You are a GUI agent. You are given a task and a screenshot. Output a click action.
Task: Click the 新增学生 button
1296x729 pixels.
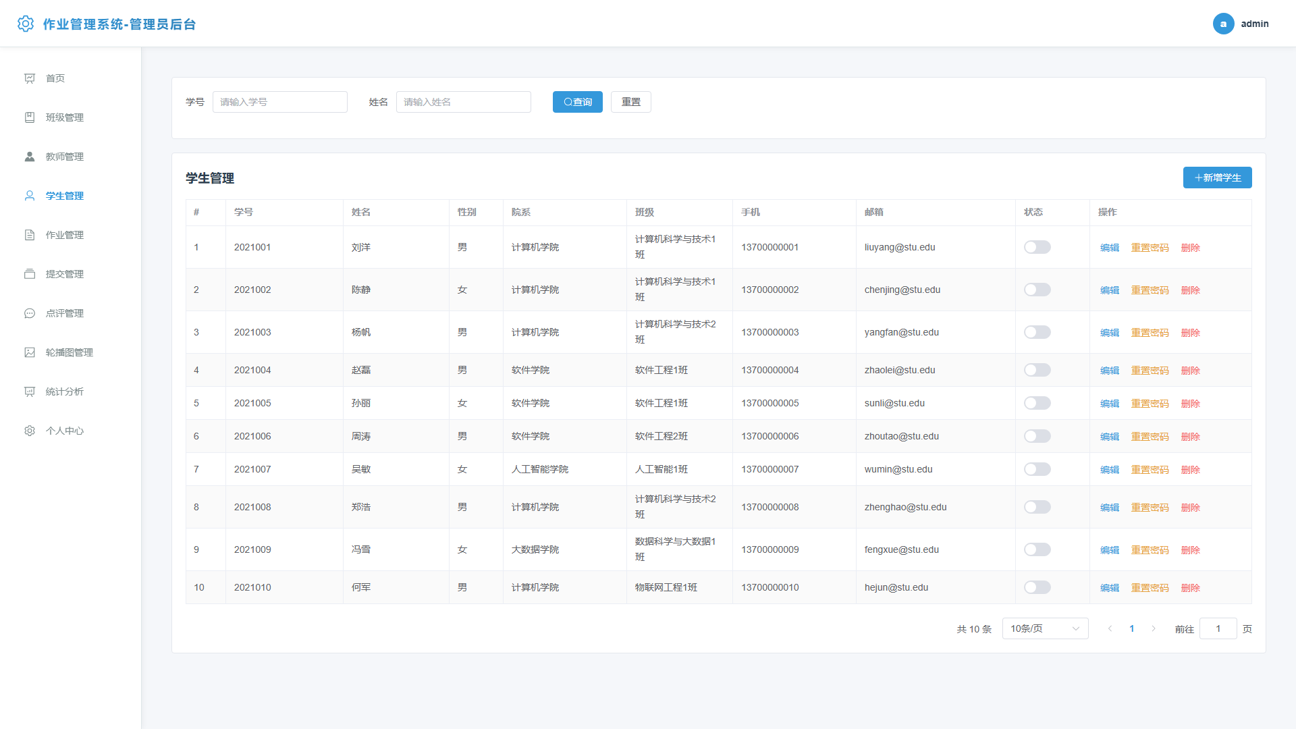[x=1217, y=178]
